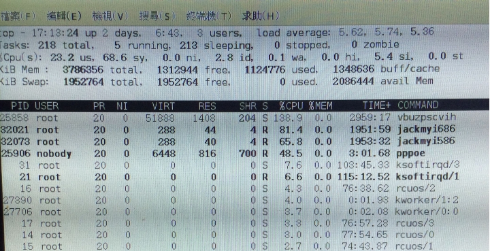Screen dimensions: 490x251
Task: Select the rcuos/2 command
Action: 416,188
